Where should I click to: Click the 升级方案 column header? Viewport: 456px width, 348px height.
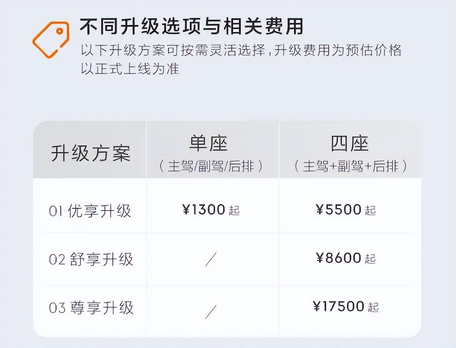point(90,153)
